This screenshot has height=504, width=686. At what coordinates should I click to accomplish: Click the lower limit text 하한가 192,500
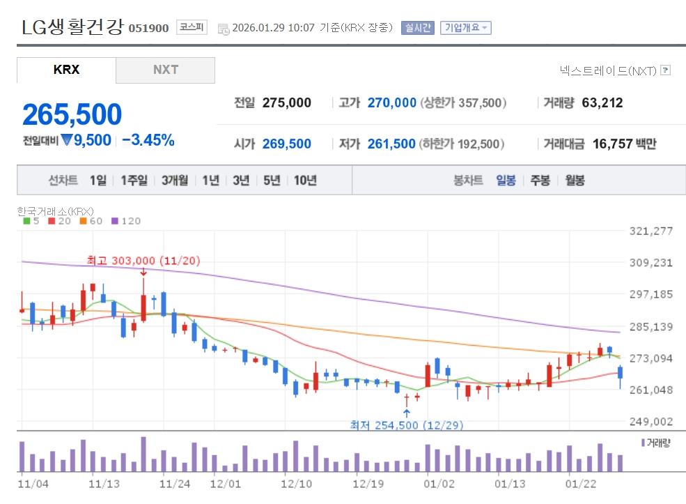[x=462, y=144]
